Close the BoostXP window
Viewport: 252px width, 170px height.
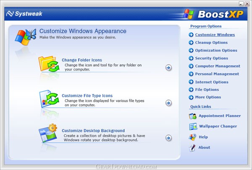247,4
